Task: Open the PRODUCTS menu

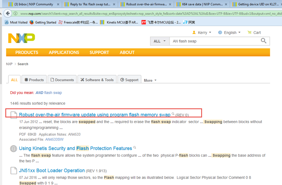Action: tap(27, 52)
